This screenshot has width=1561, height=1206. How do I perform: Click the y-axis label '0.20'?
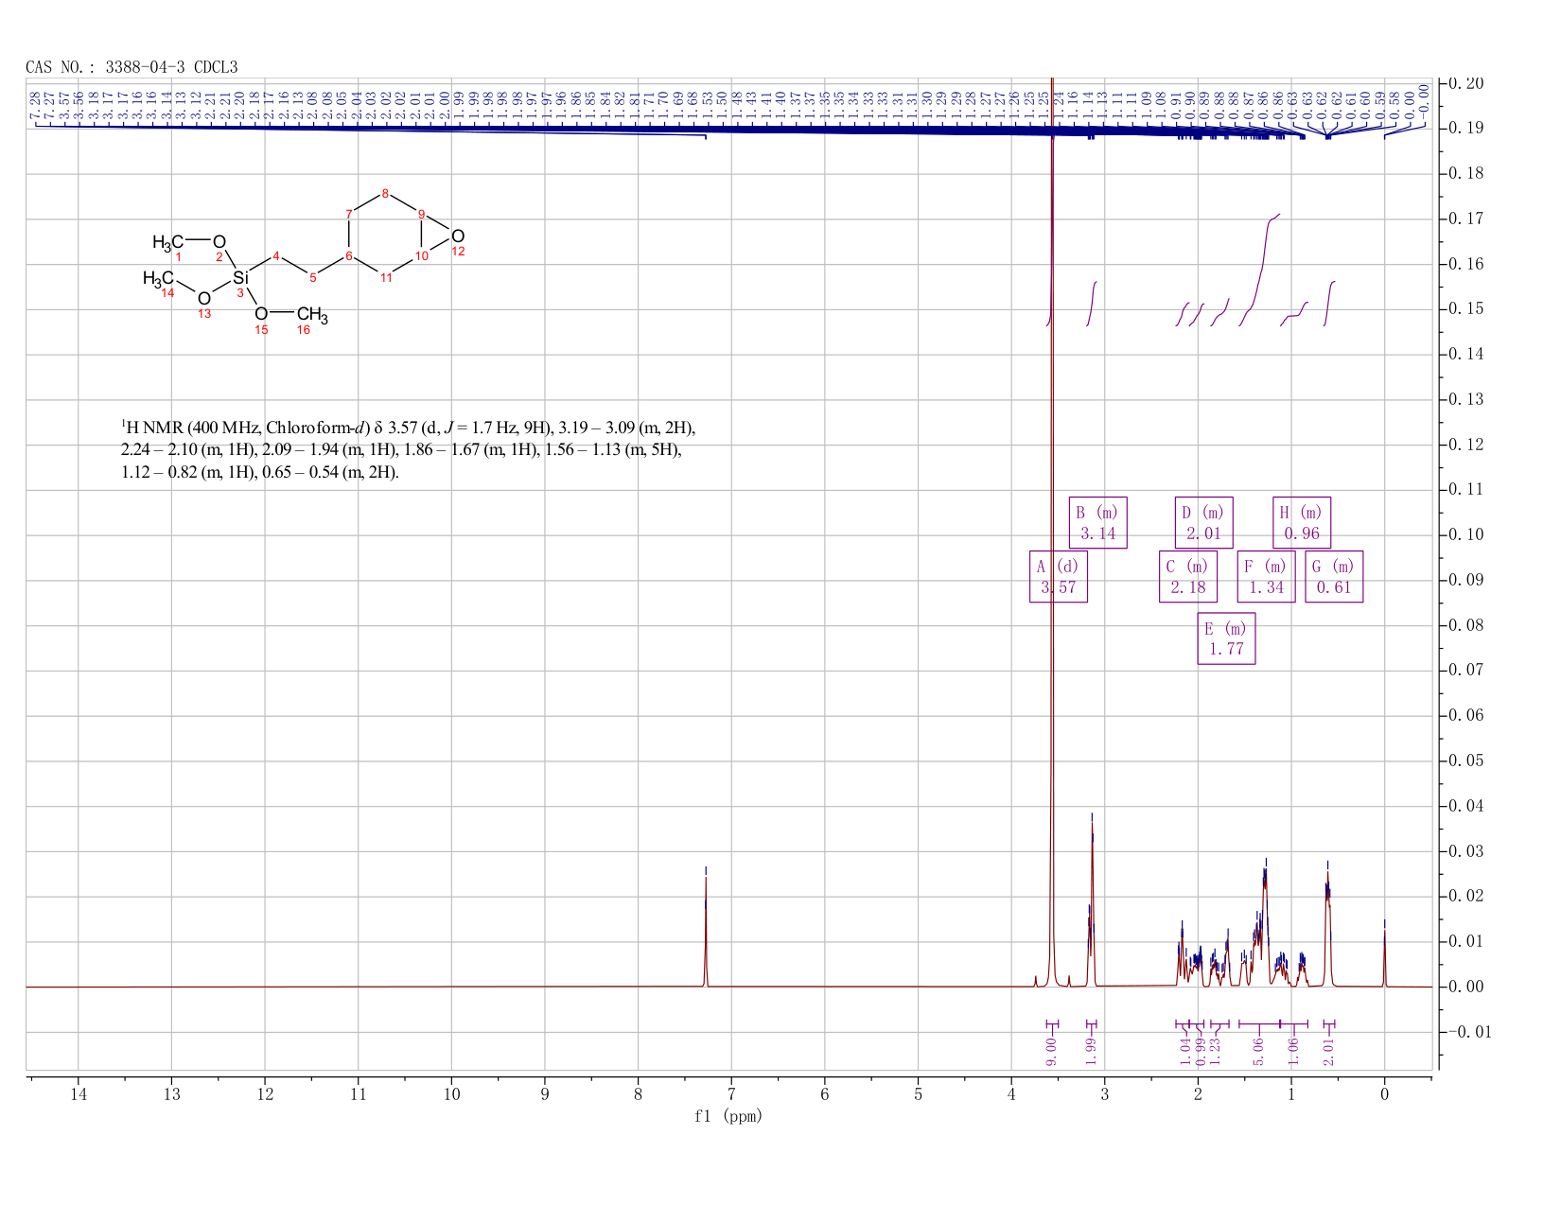[x=1467, y=83]
